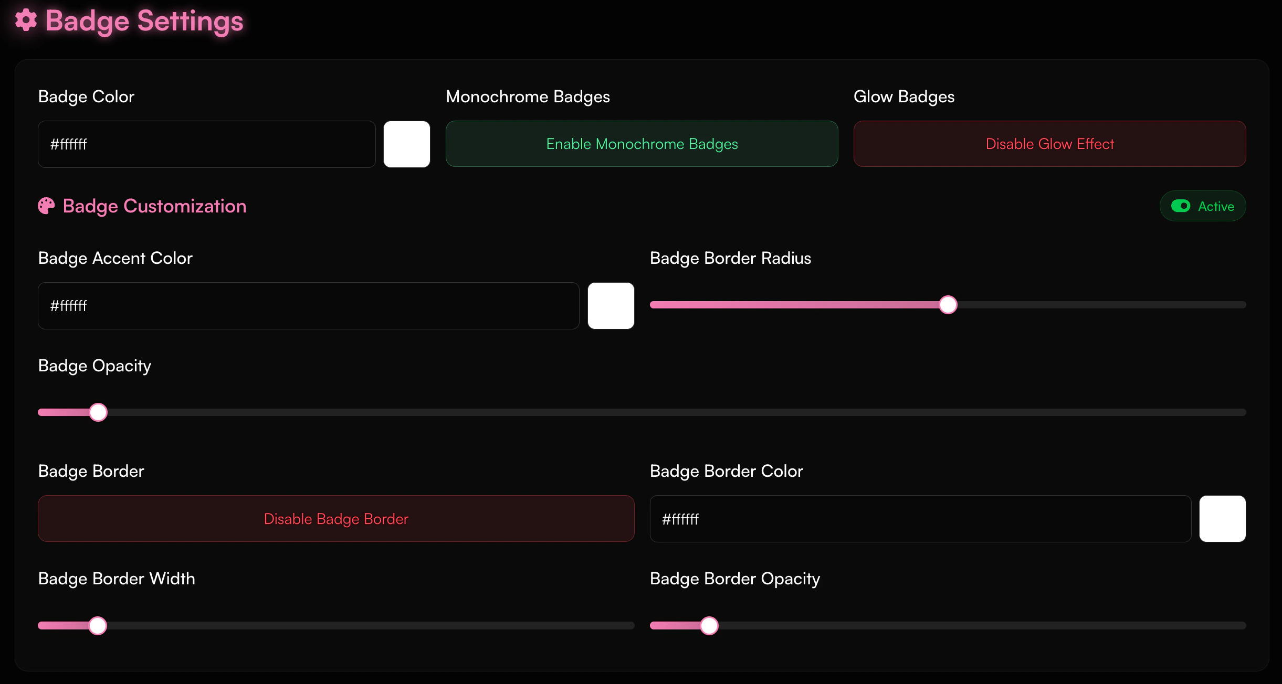Open the Badge Accent Color swatch picker
This screenshot has width=1282, height=684.
[611, 306]
